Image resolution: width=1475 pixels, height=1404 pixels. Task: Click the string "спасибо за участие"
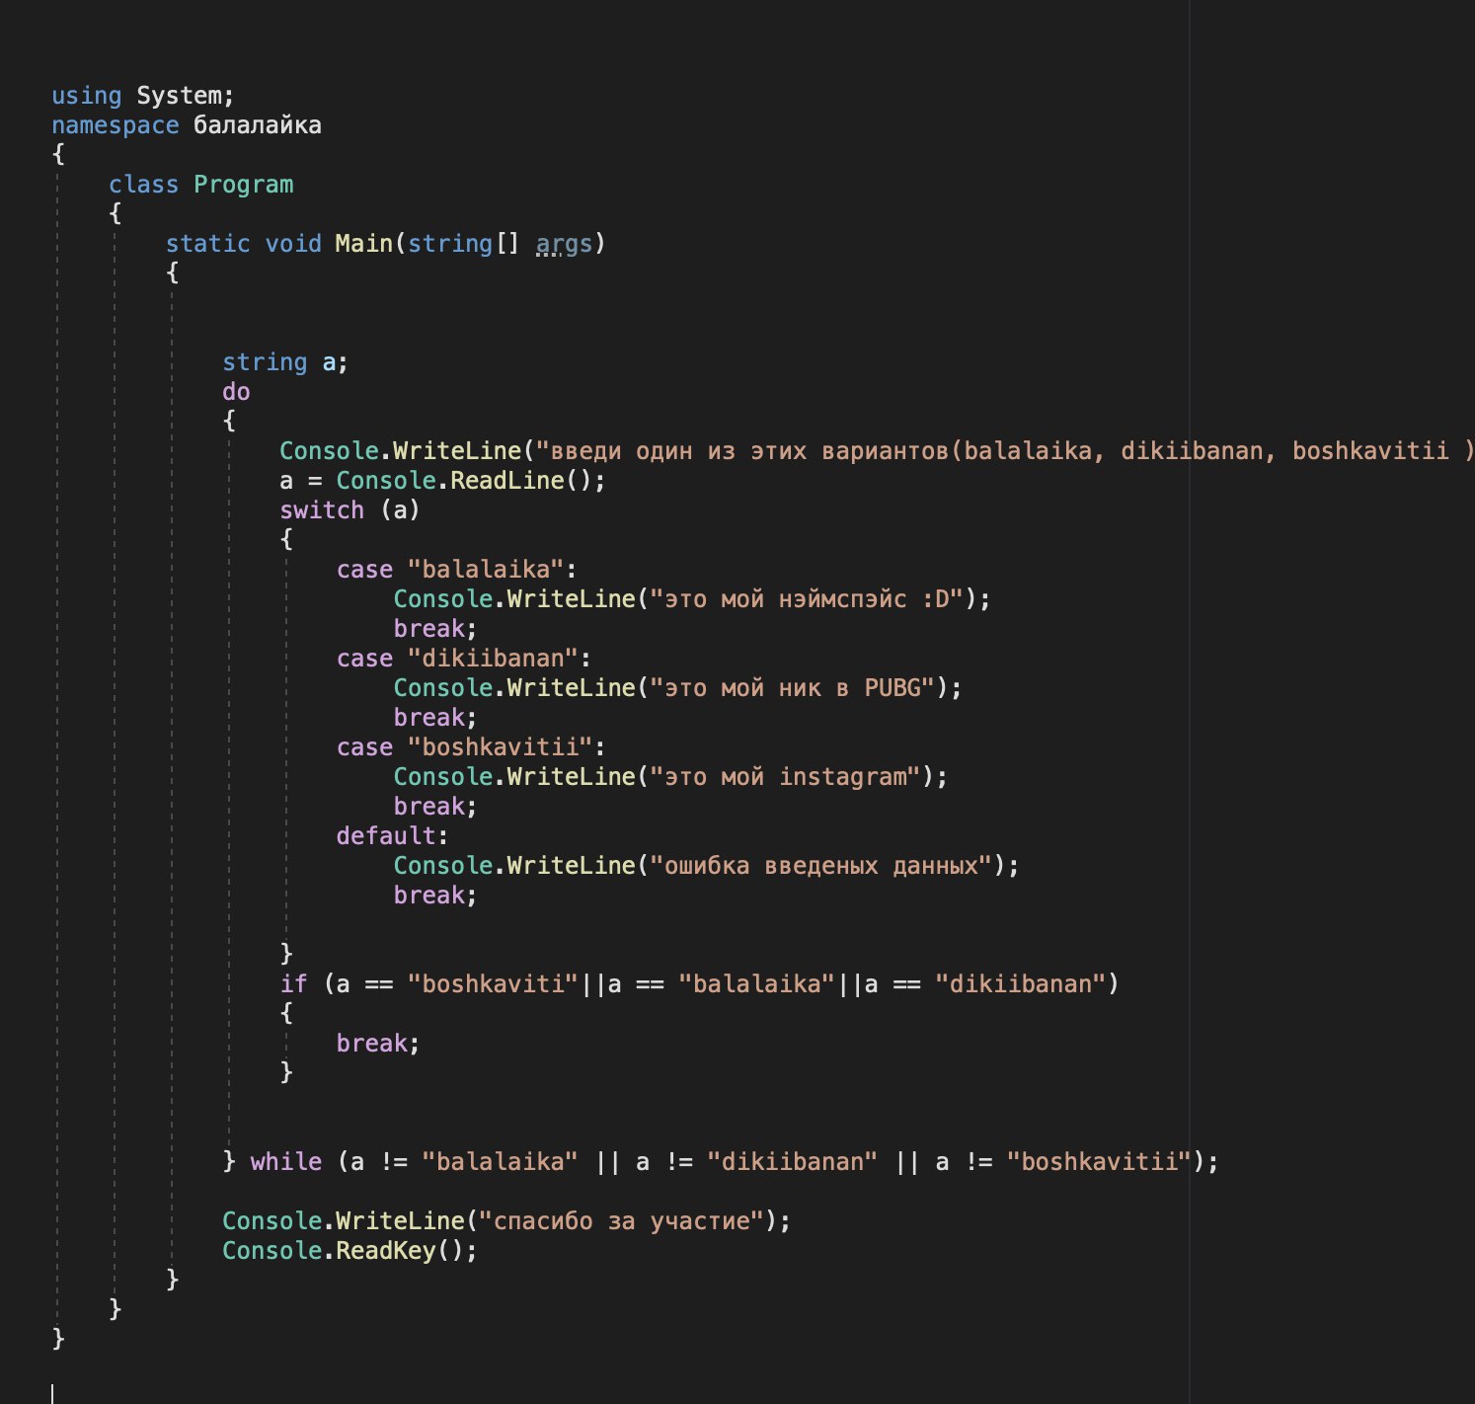621,1221
